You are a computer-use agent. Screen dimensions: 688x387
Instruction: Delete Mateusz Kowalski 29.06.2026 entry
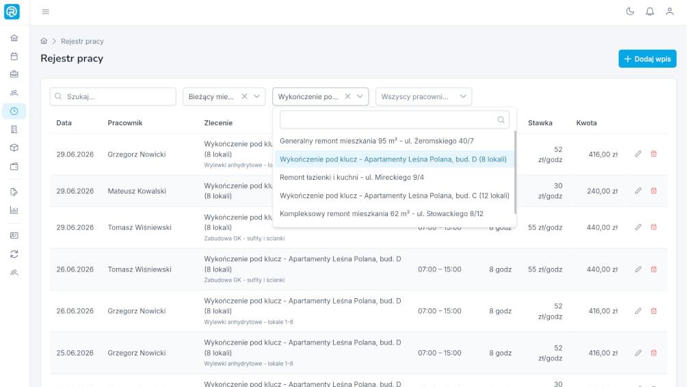654,191
